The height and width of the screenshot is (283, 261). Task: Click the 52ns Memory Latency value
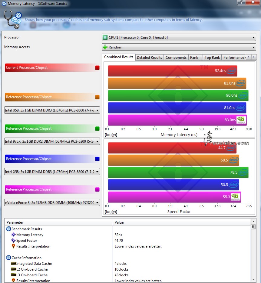118,235
